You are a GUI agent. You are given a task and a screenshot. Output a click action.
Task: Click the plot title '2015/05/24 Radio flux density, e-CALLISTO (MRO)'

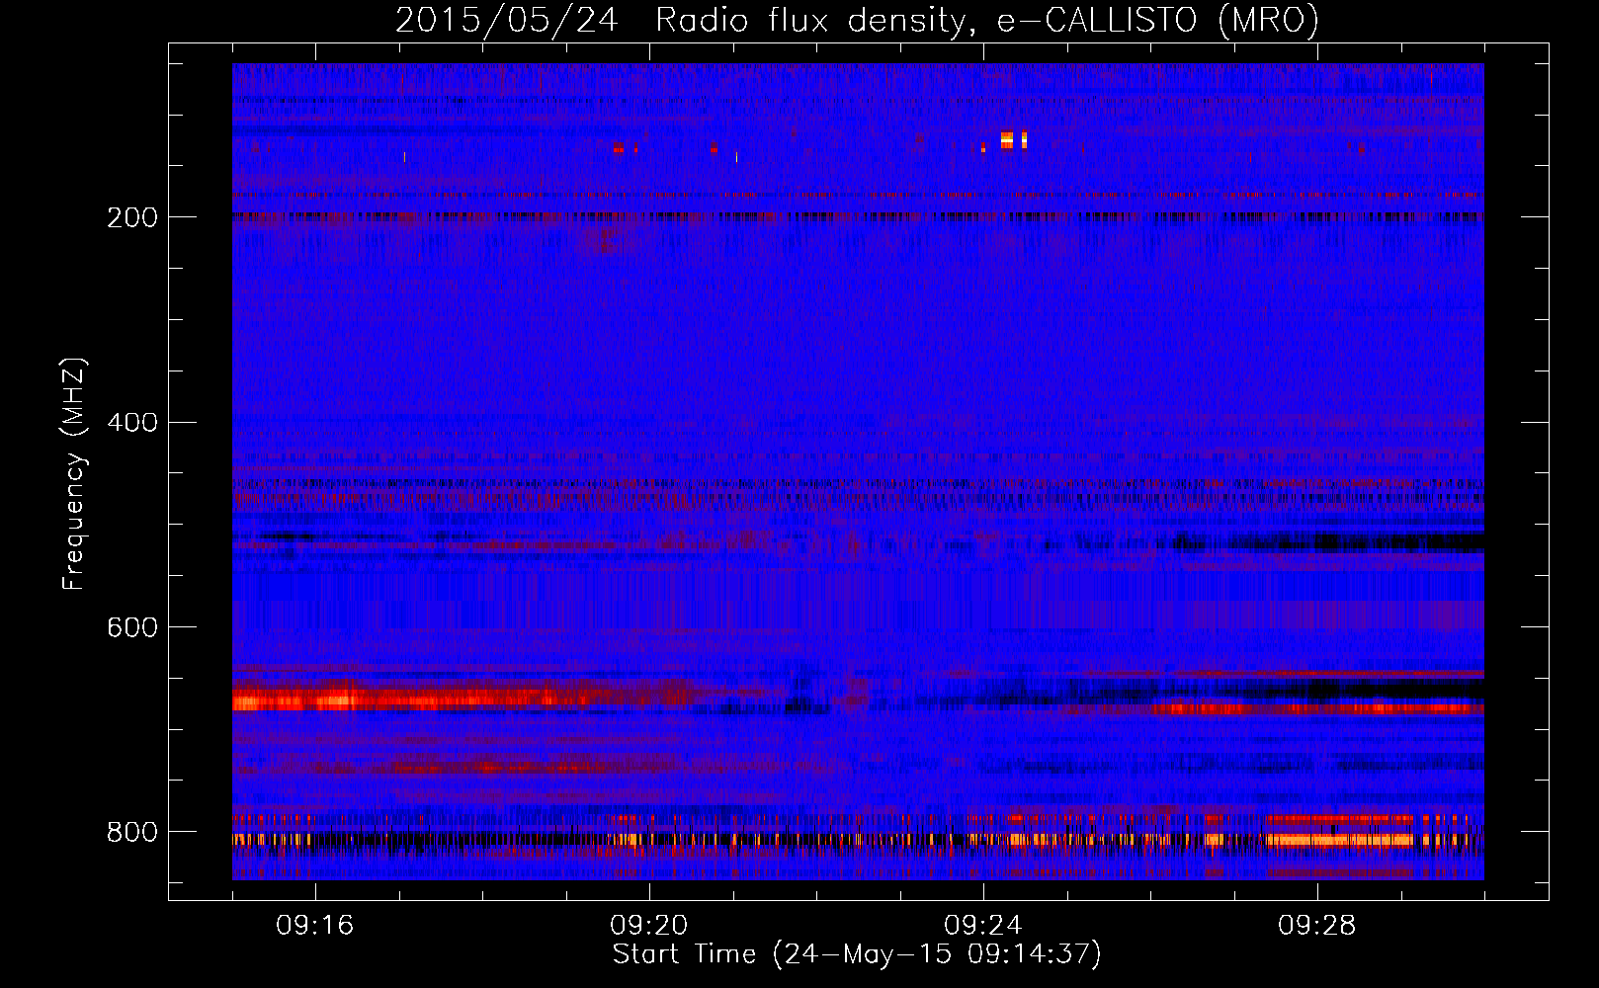coord(857,21)
